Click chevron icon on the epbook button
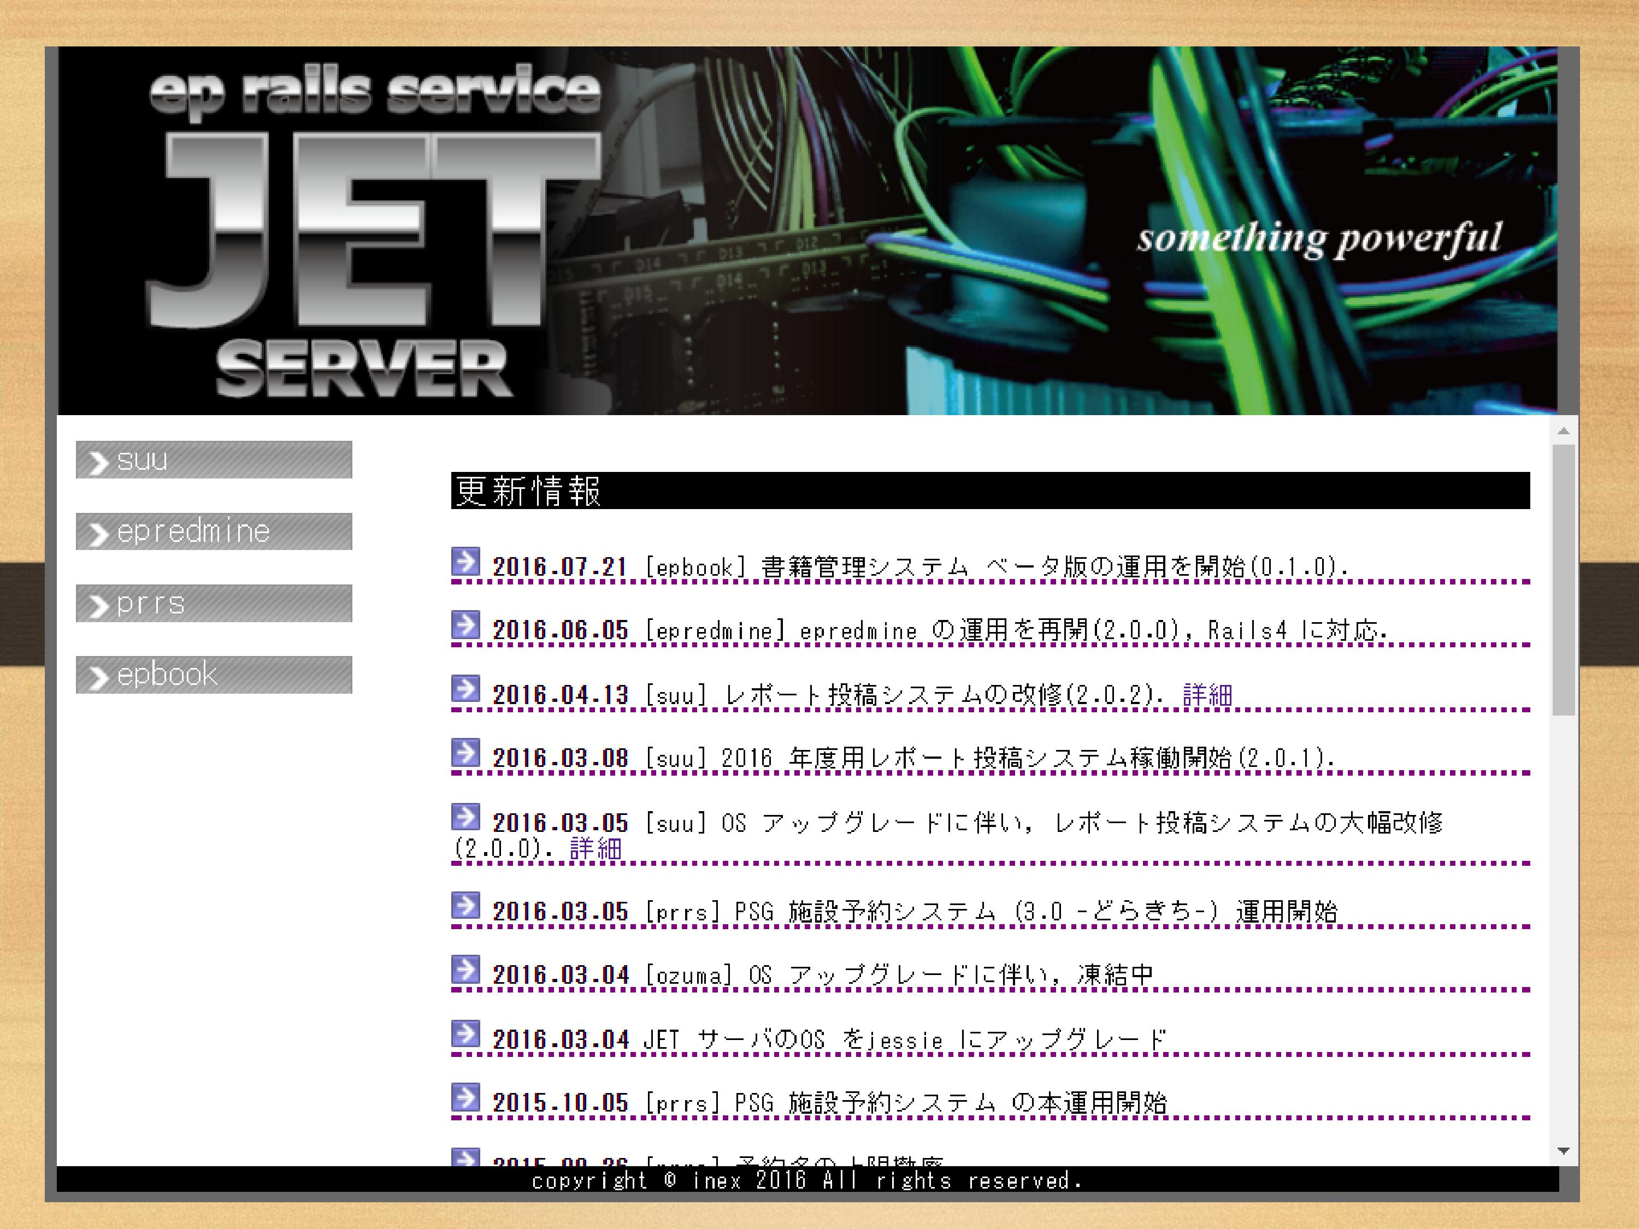The width and height of the screenshot is (1639, 1229). pyautogui.click(x=98, y=678)
